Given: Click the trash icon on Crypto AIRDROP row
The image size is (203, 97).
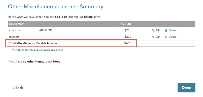Looking at the screenshot, I should tap(166, 30).
